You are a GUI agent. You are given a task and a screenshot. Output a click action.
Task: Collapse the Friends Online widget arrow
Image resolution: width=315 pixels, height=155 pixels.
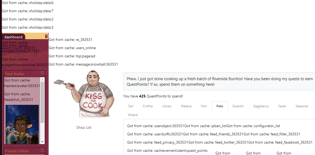[42, 150]
